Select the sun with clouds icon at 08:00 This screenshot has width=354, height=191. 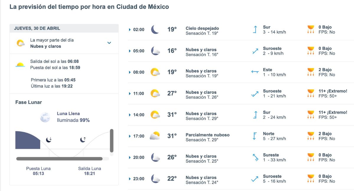click(155, 72)
